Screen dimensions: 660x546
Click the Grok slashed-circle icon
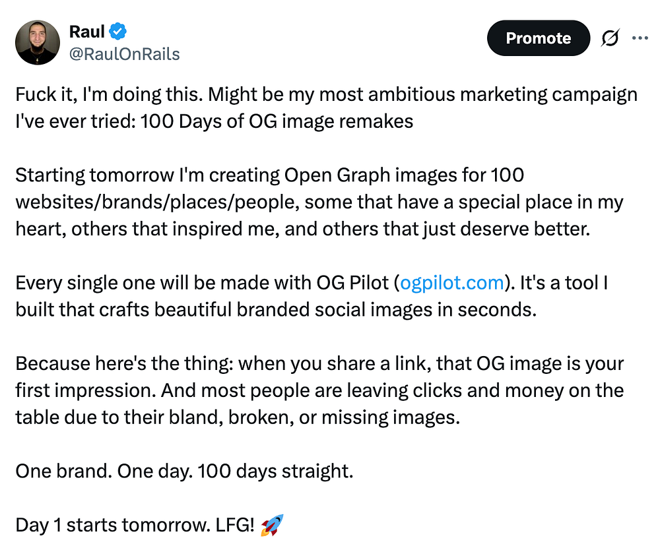click(611, 39)
